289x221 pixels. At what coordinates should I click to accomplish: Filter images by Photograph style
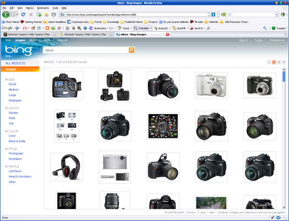[16, 153]
